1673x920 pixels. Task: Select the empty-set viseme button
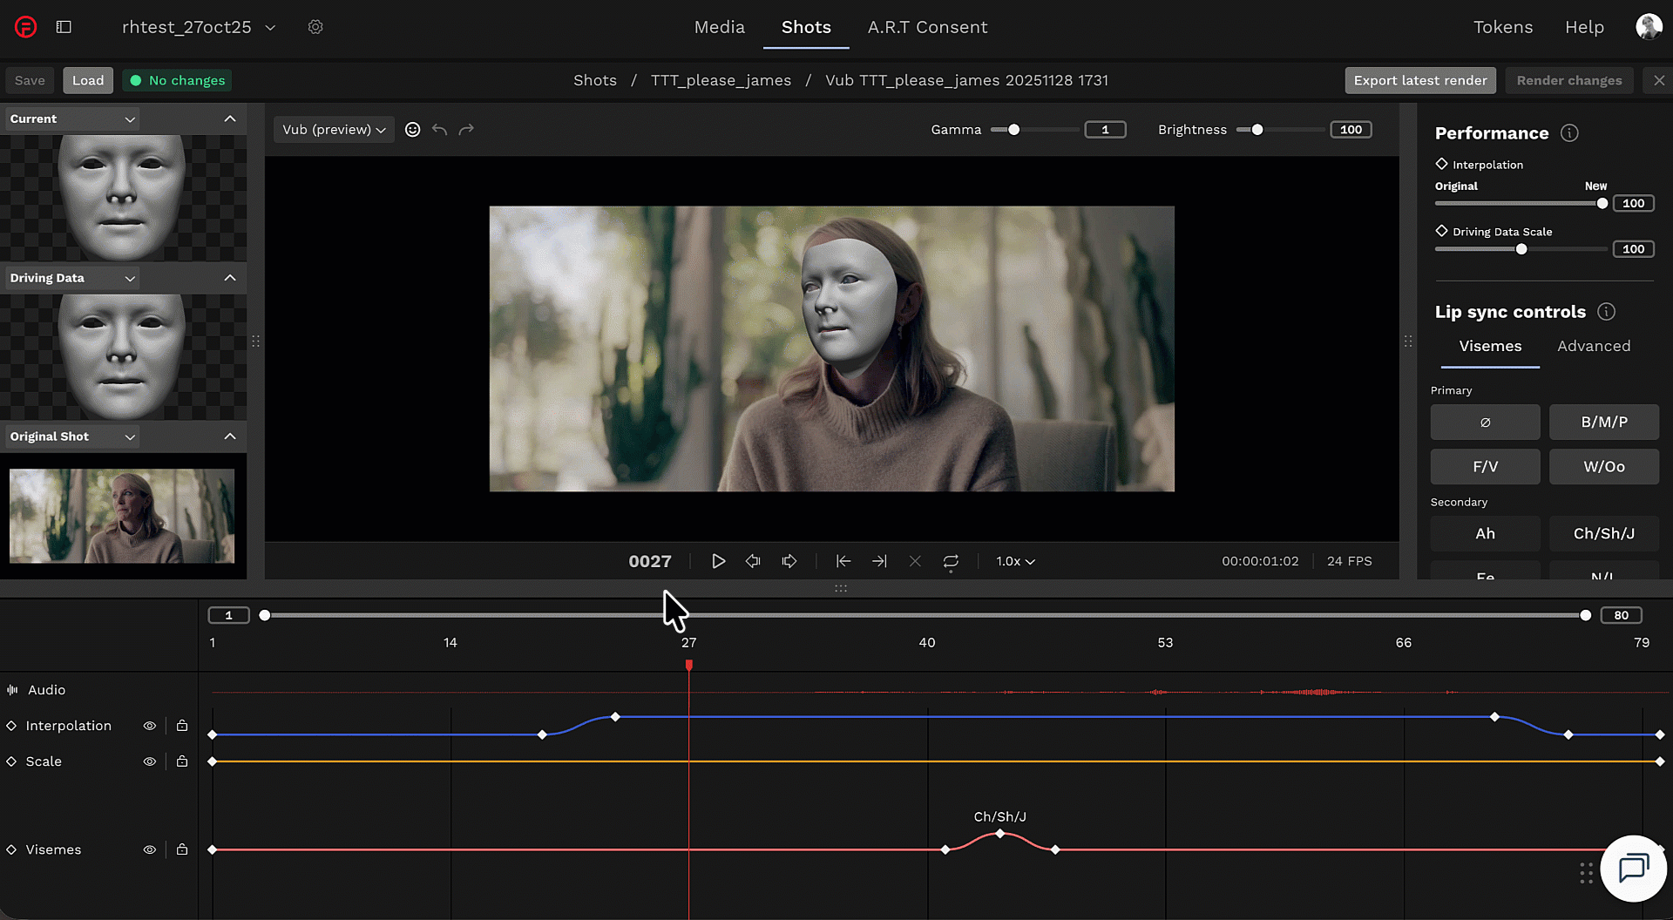pyautogui.click(x=1485, y=422)
